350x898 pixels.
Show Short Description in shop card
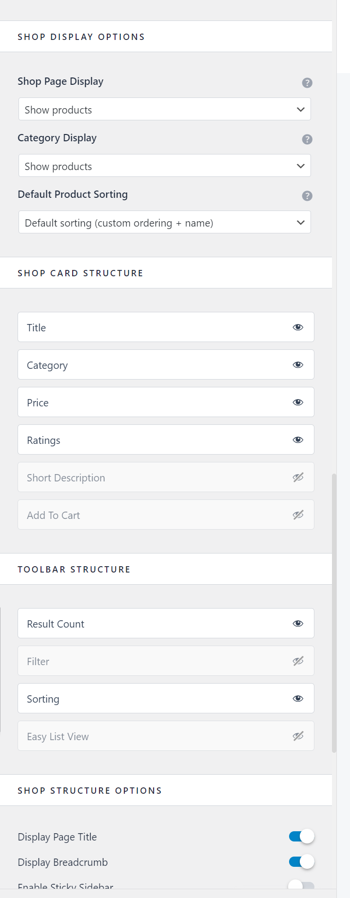(x=298, y=478)
